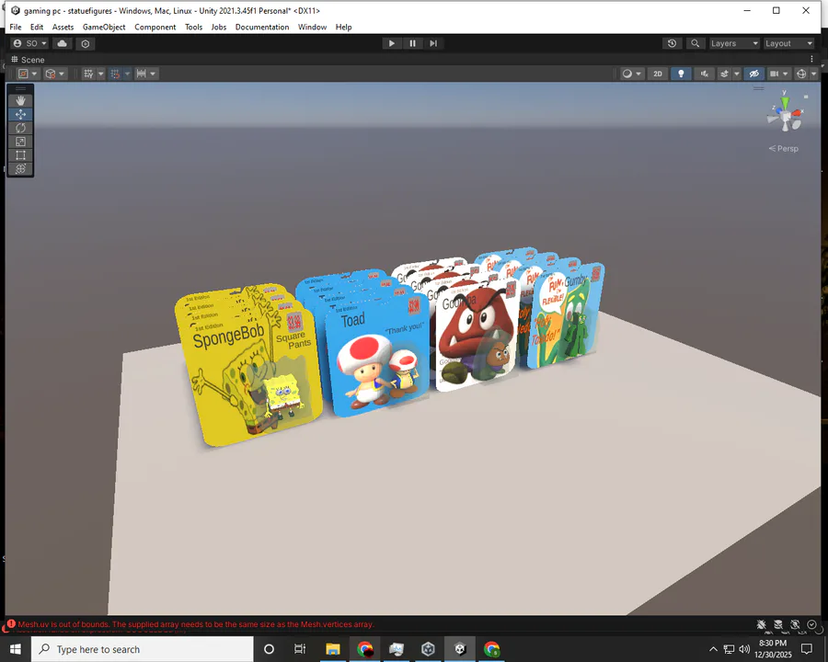The image size is (828, 662).
Task: Open grid visibility dropdown arrow
Action: click(x=100, y=74)
